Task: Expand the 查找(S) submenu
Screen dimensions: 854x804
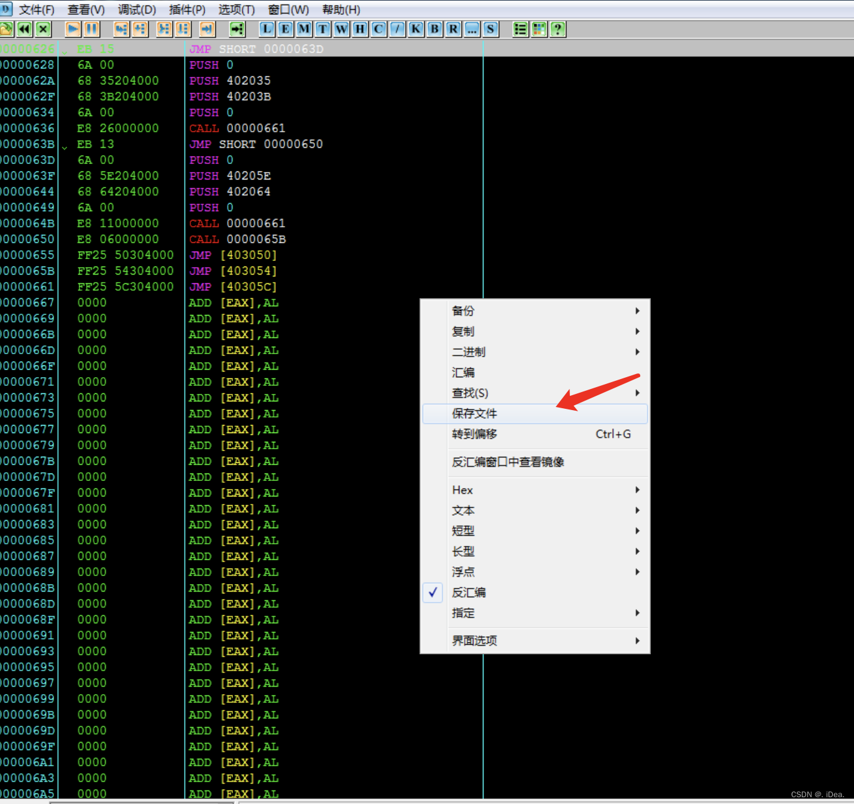Action: (x=535, y=393)
